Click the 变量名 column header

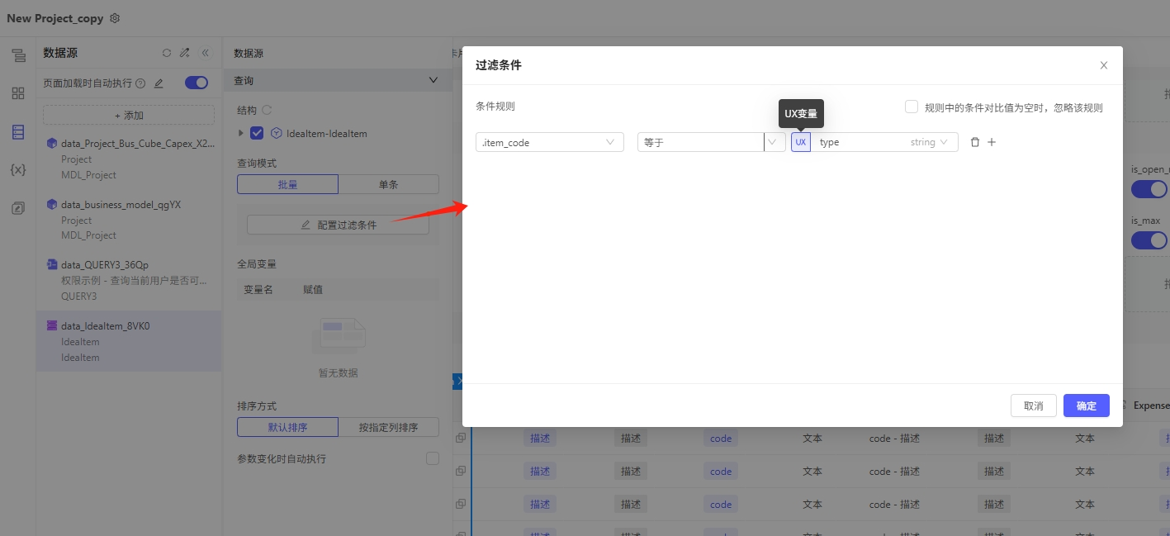[x=258, y=290]
